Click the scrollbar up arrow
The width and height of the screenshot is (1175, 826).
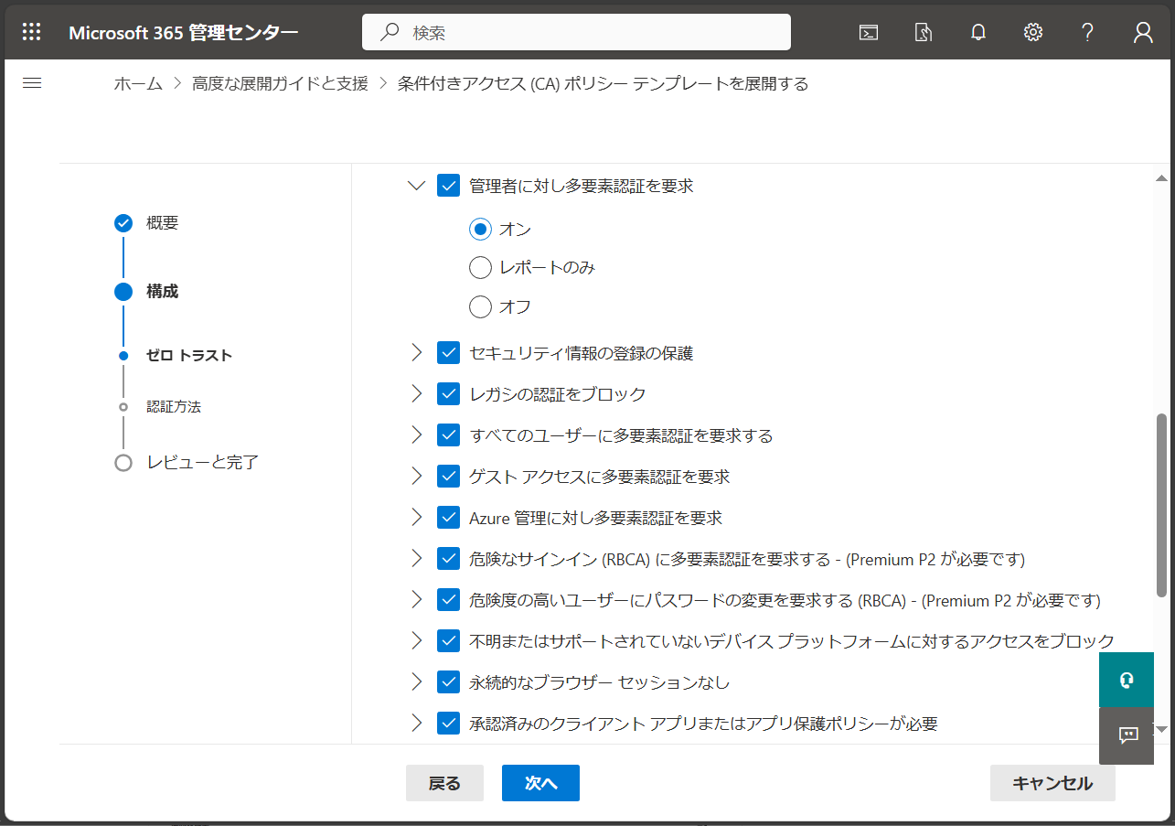coord(1162,177)
